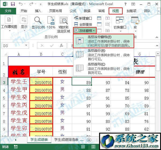Screen dimensions: 161x150
Task: Switch to 学生成绩筛选表 sheet tab
Action: point(66,140)
